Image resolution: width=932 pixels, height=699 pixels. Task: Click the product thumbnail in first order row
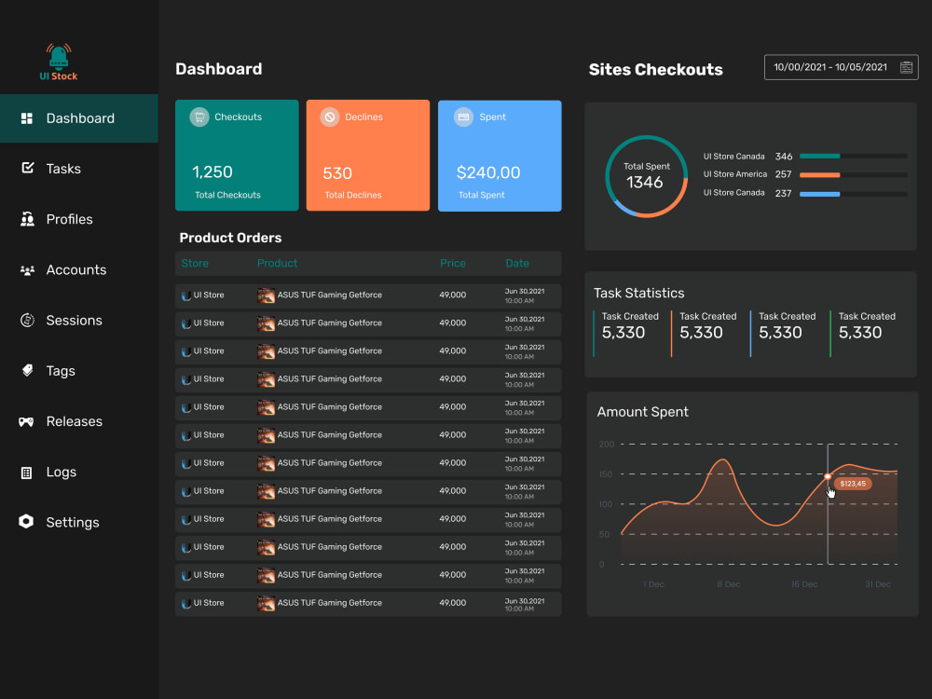pos(266,295)
